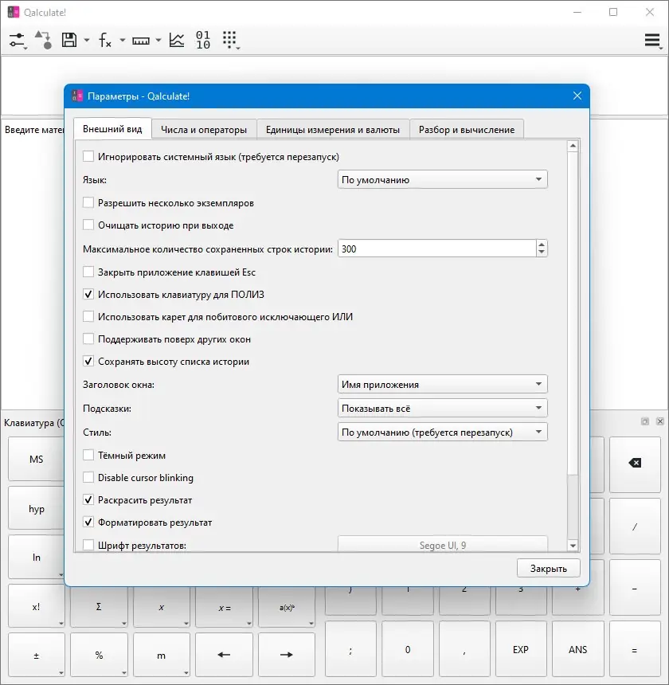The image size is (669, 685).
Task: Switch to Числа и операторы tab
Action: [x=204, y=130]
